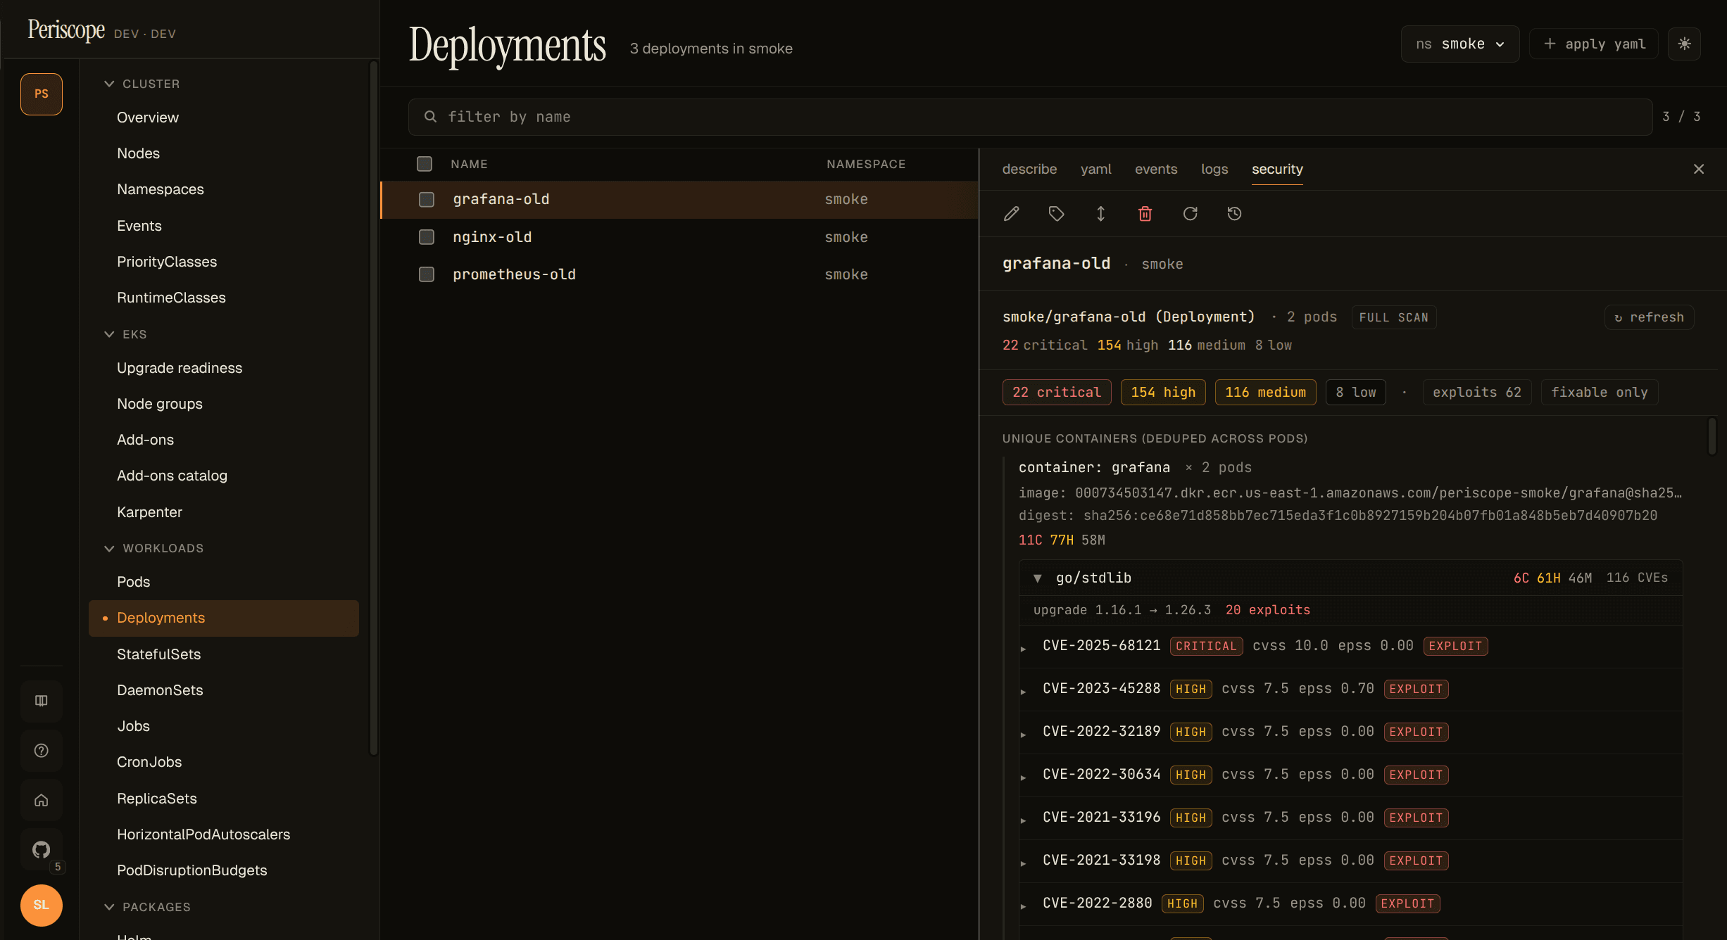Toggle light theme with sun icon
The height and width of the screenshot is (940, 1727).
[x=1684, y=44]
